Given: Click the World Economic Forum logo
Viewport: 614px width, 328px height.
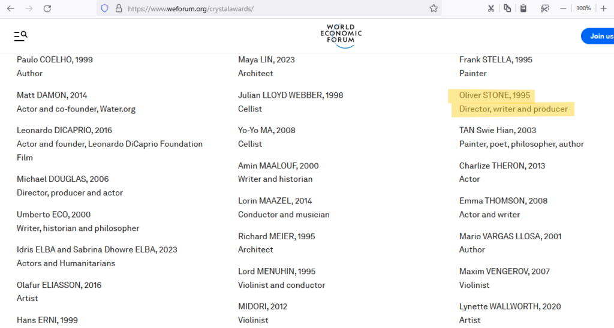Looking at the screenshot, I should click(341, 36).
